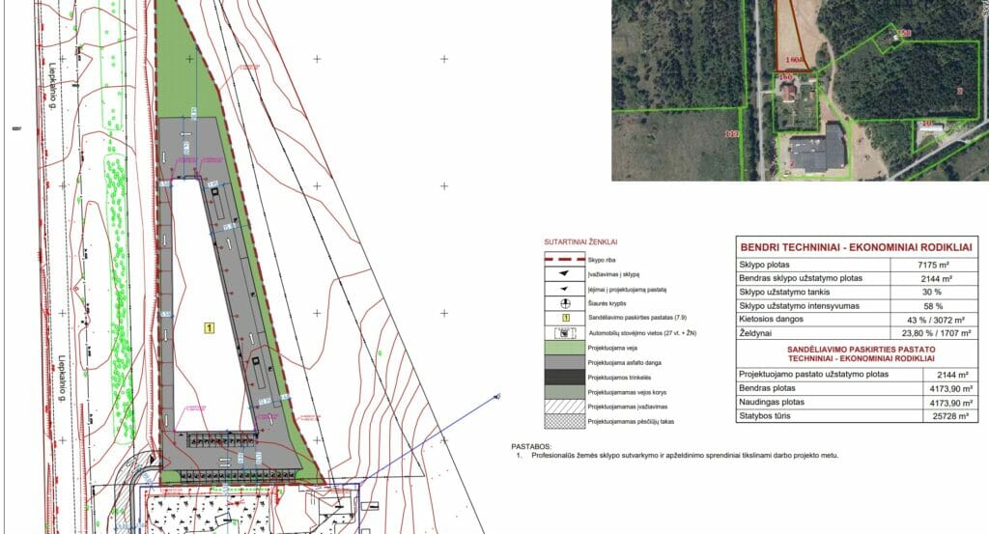Screen dimensions: 989x534
Task: Click the Projektuojama asfalto danga legend text
Action: (x=625, y=362)
